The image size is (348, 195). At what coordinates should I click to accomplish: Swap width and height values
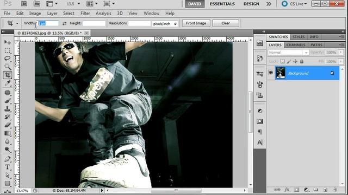[64, 23]
